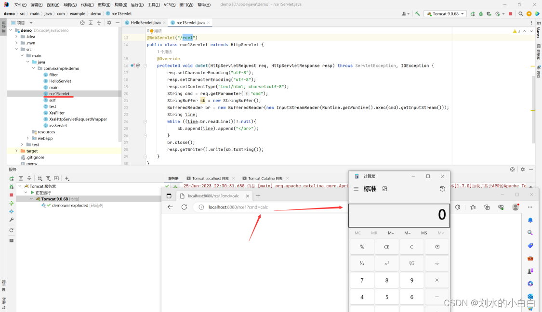
Task: Expand all nodes in project panel
Action: pyautogui.click(x=91, y=23)
